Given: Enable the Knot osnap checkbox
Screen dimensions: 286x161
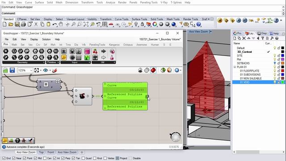Looking at the screenshot, I should coord(95,158).
